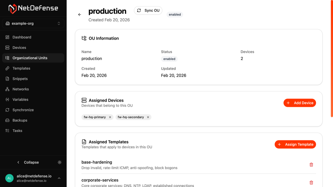Go to Devices in sidebar
Screen dimensions: 333x187
(19, 48)
